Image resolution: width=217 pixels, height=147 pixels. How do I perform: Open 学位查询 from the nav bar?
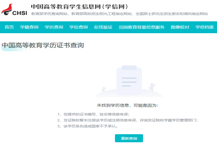[78, 27]
